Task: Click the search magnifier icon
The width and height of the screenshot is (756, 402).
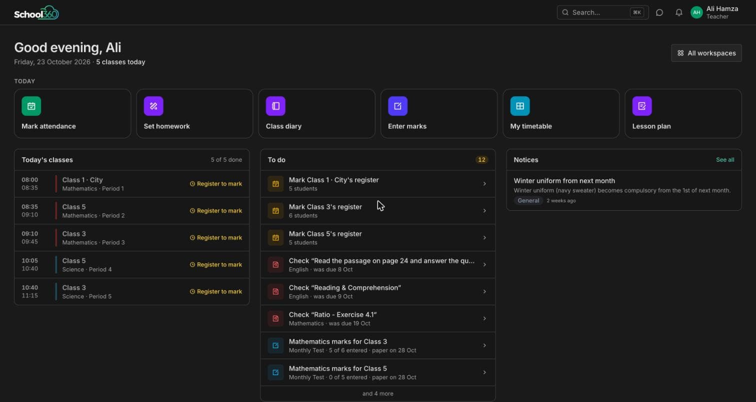Action: (565, 12)
